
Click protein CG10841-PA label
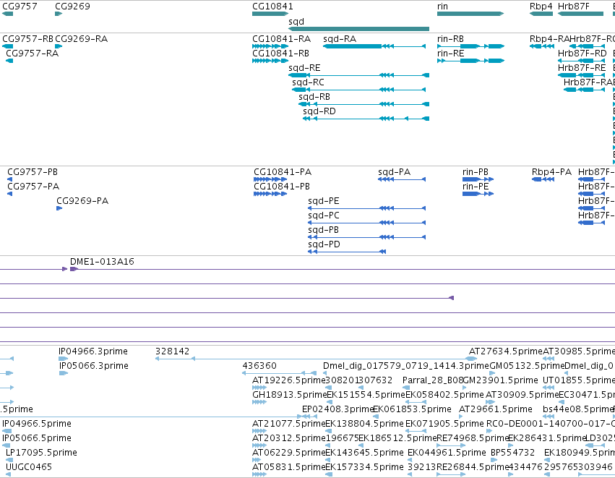(283, 172)
